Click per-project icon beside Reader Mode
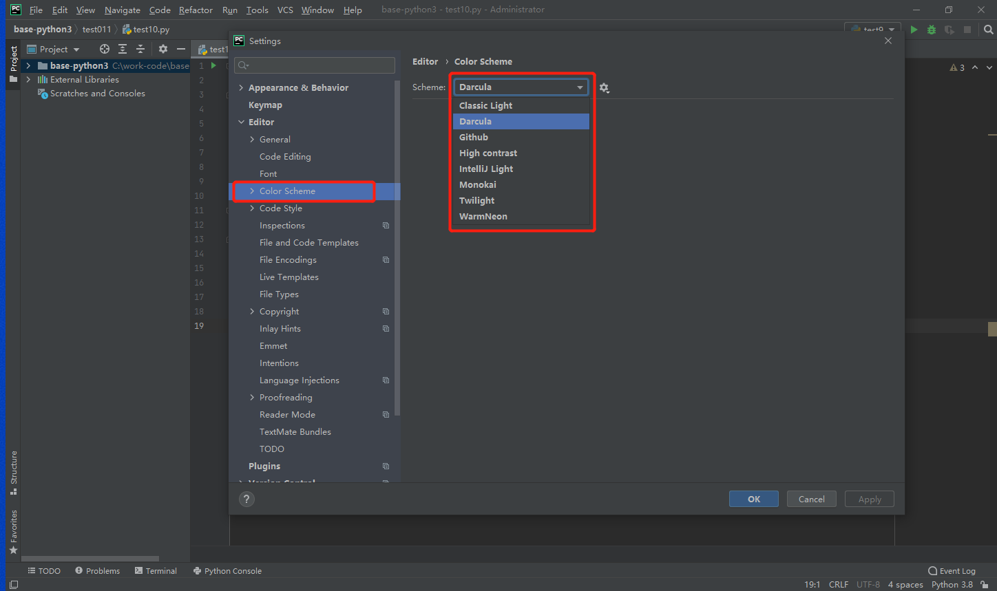This screenshot has height=591, width=997. click(386, 415)
